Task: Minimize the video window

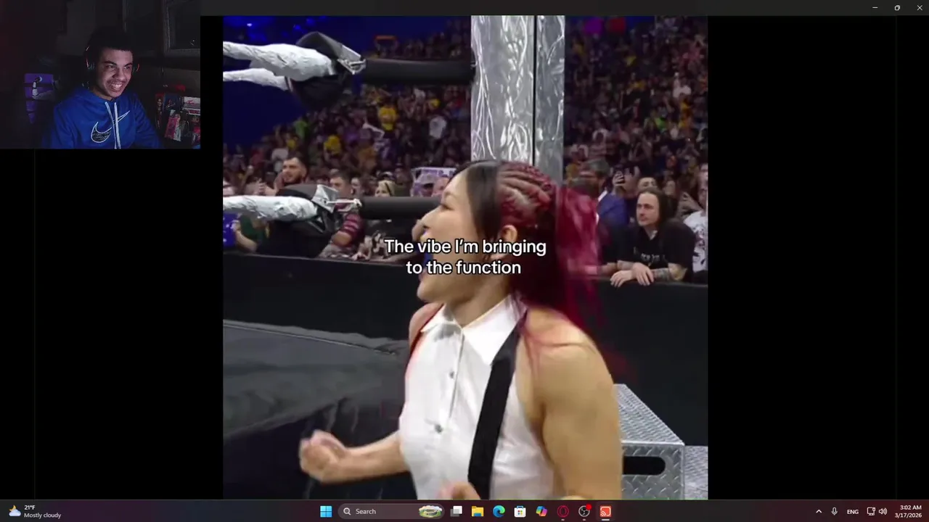Action: coord(875,7)
